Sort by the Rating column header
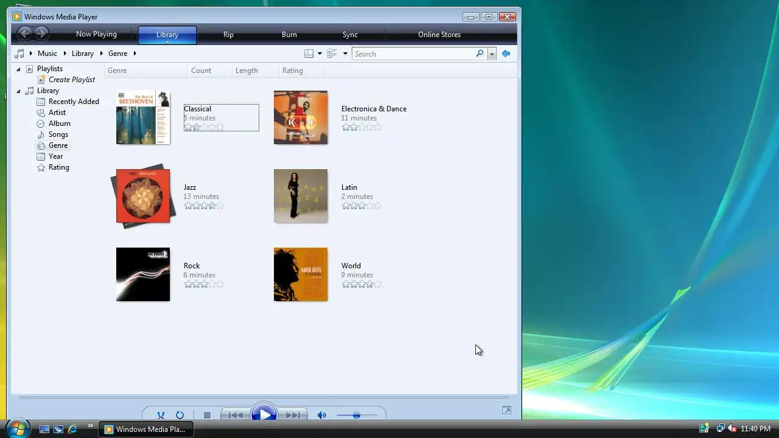 [x=301, y=71]
